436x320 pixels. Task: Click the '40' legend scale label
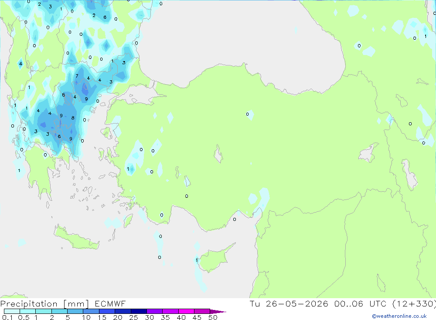click(181, 317)
